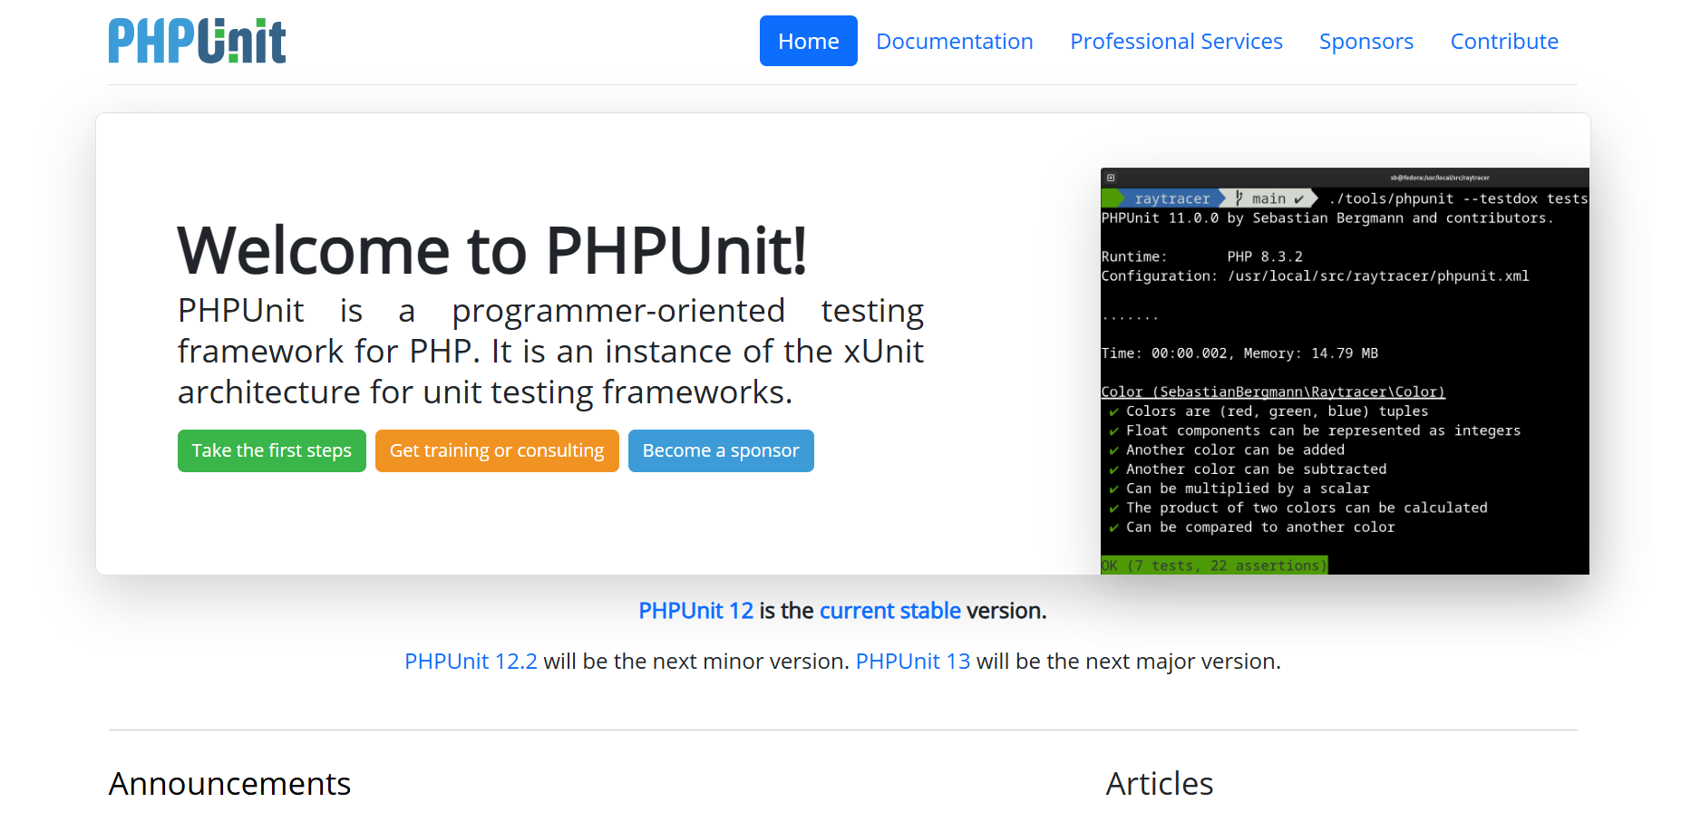The image size is (1691, 822).
Task: Follow the PHPUnit 12.2 minor version link
Action: (x=471, y=662)
